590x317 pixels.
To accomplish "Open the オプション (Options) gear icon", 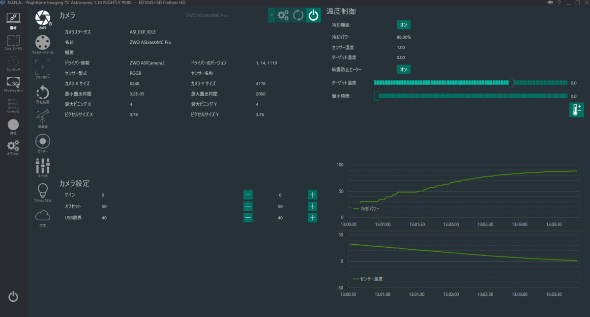I will pyautogui.click(x=13, y=148).
